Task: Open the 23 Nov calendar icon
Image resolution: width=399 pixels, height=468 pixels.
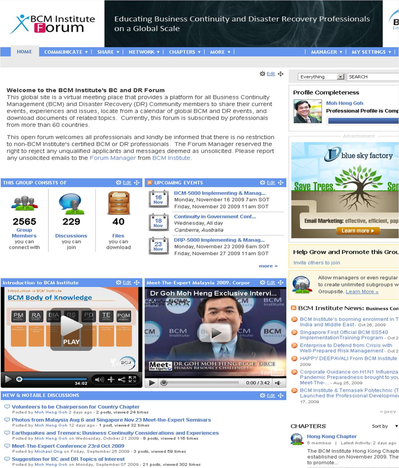Action: [158, 246]
